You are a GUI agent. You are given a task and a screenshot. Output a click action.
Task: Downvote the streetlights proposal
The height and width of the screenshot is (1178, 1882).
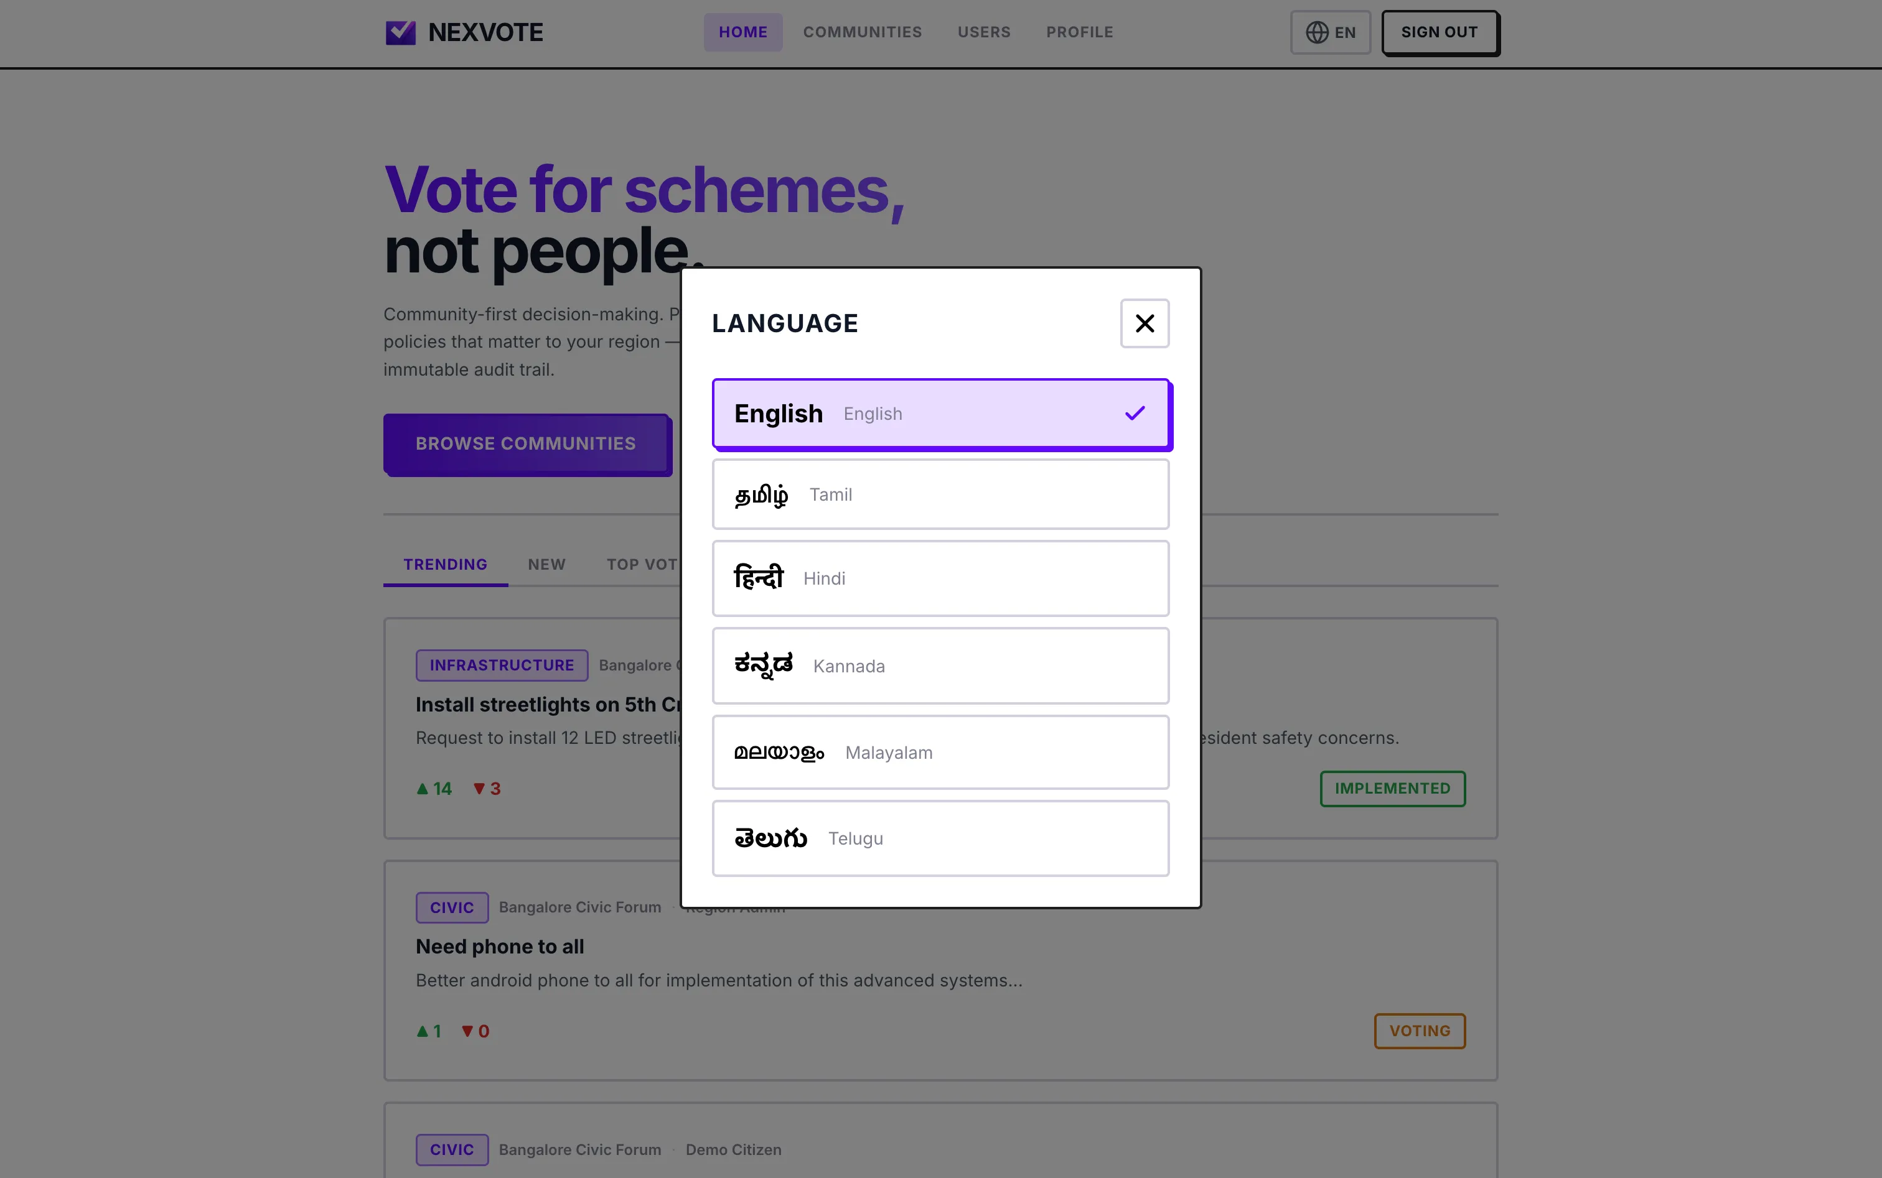[x=485, y=787]
